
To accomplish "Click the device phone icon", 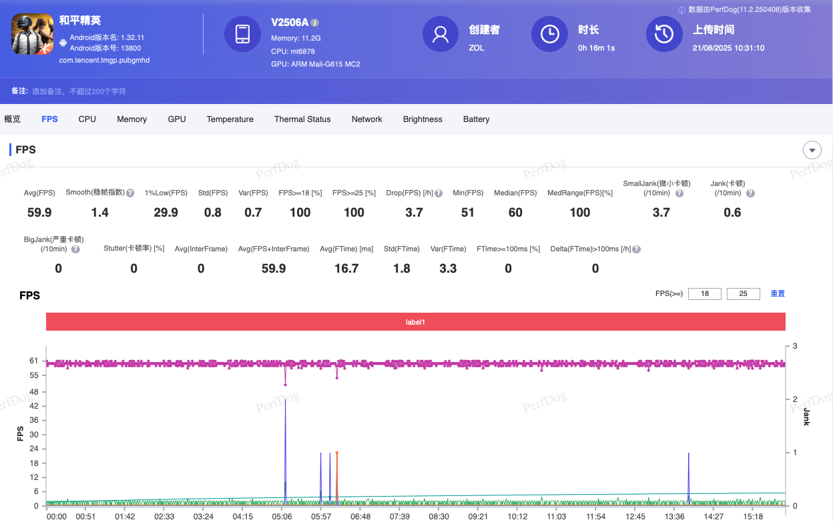I will 242,34.
